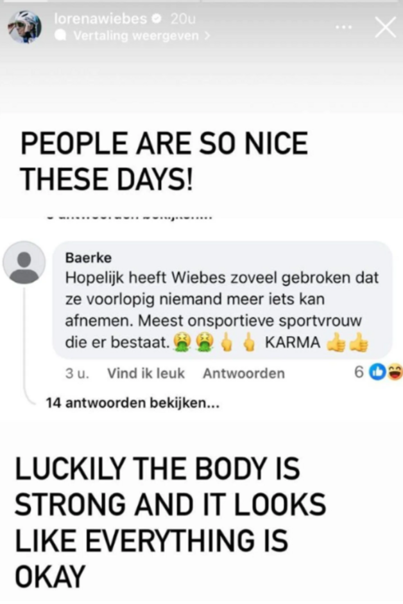Image resolution: width=403 pixels, height=604 pixels.
Task: Tap the lorenawiebes username
Action: [x=101, y=18]
